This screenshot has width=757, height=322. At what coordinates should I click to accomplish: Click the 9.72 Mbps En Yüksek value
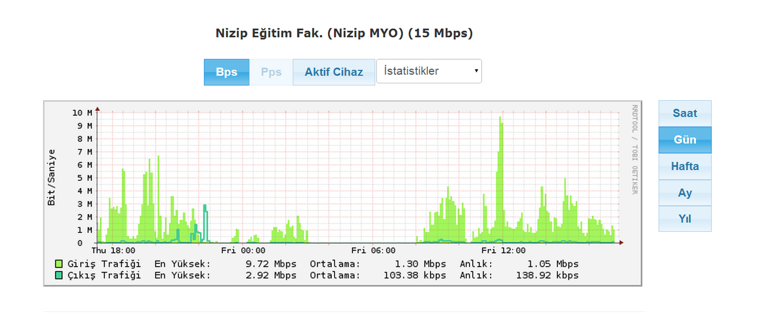[271, 264]
